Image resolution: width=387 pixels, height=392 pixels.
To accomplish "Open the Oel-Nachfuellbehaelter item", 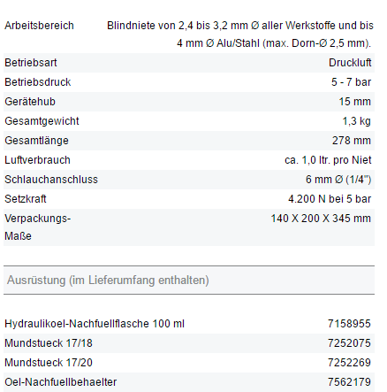I will pos(61,382).
